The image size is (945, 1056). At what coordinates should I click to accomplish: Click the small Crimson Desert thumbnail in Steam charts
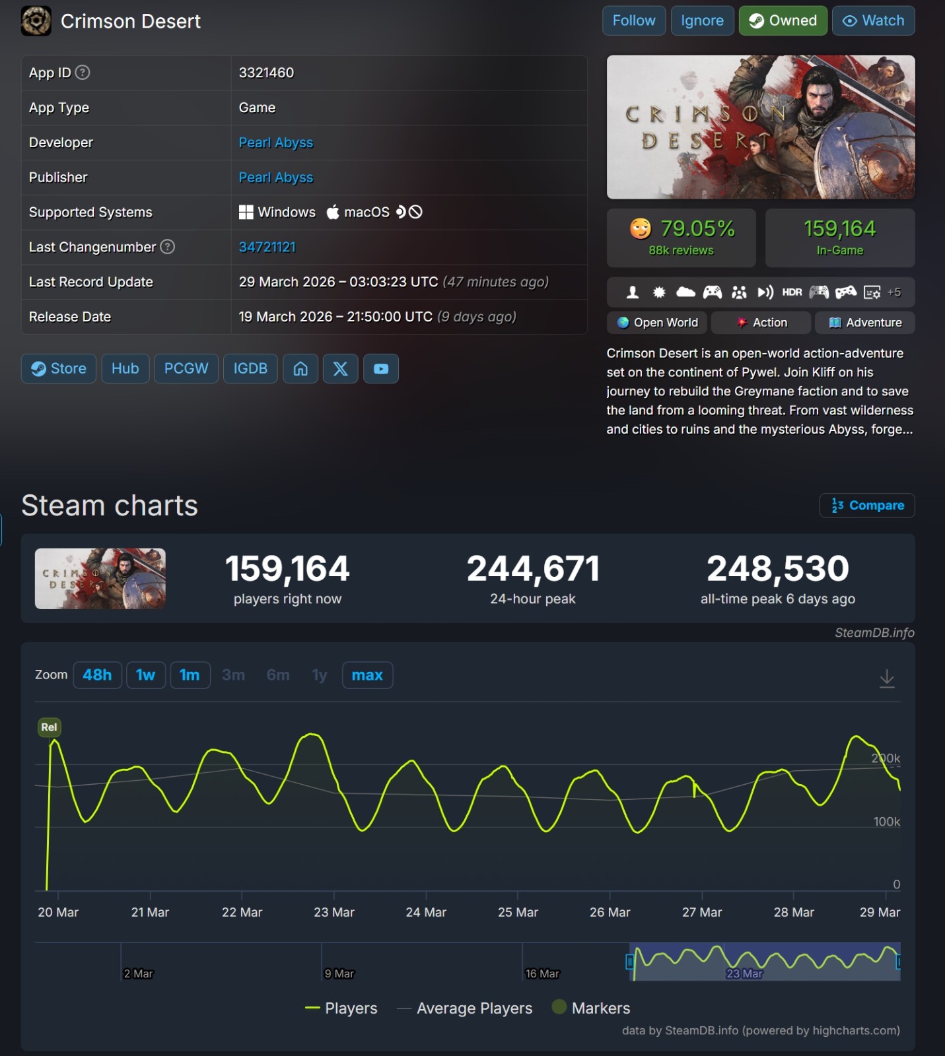tap(100, 578)
